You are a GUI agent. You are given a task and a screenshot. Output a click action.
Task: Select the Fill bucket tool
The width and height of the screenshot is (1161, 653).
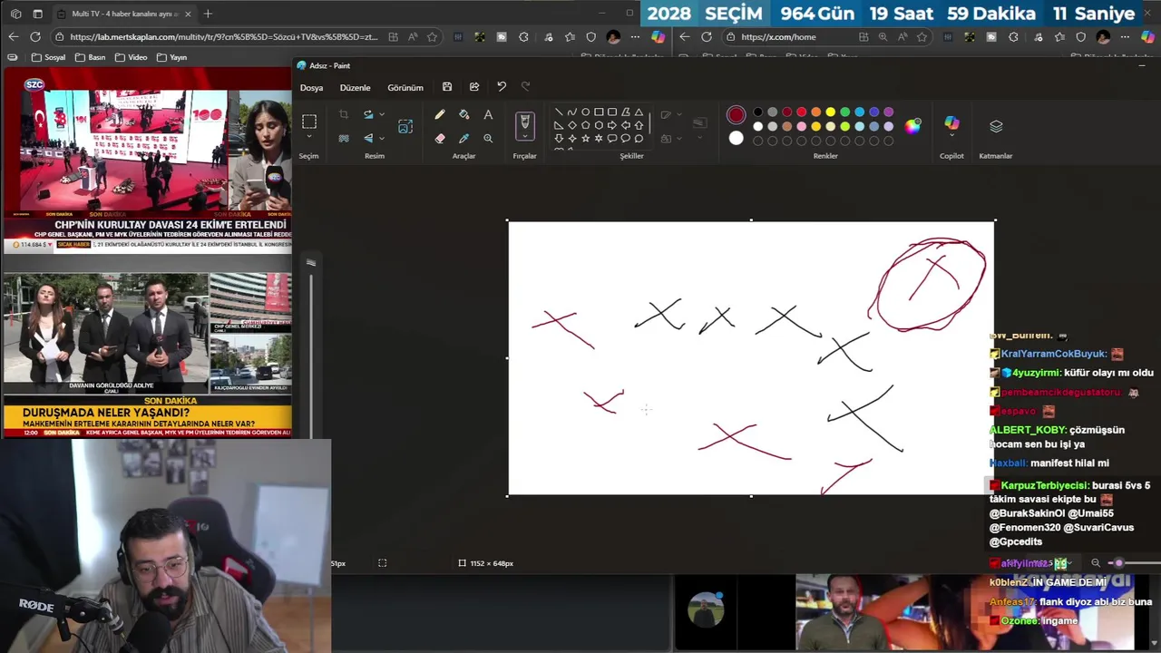[x=463, y=115]
